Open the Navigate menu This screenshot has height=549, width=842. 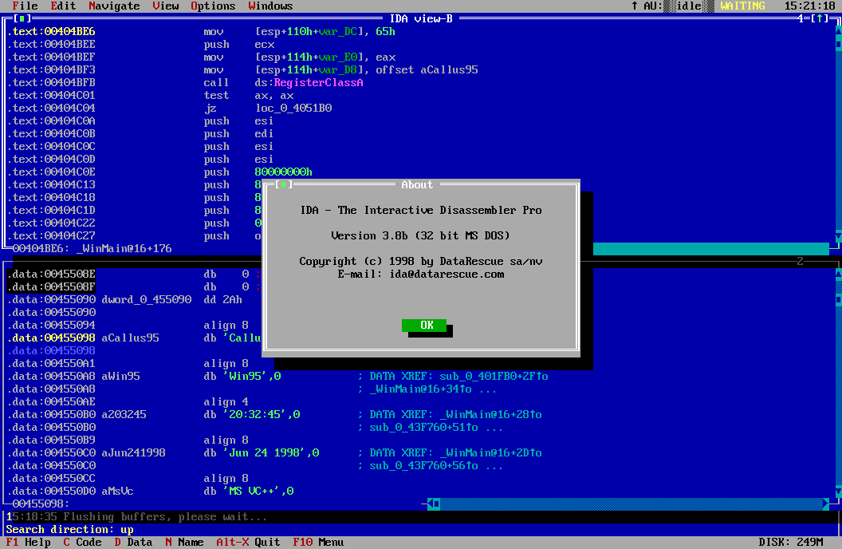pos(114,6)
